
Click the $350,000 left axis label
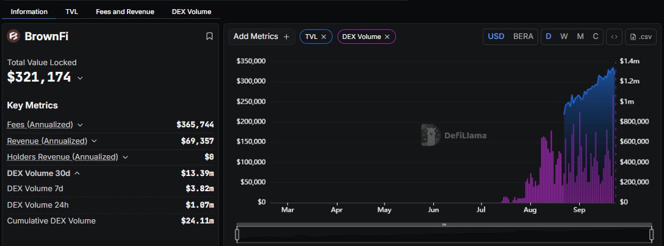[x=251, y=61]
